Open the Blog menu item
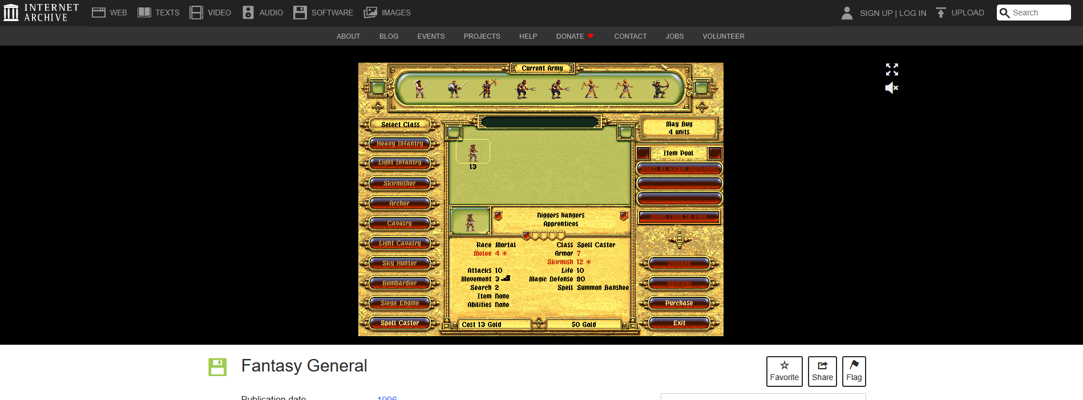 pos(389,36)
